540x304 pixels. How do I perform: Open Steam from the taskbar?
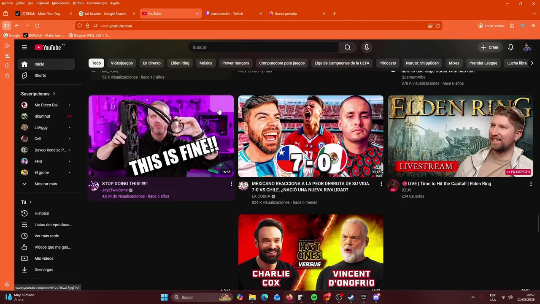pyautogui.click(x=351, y=297)
